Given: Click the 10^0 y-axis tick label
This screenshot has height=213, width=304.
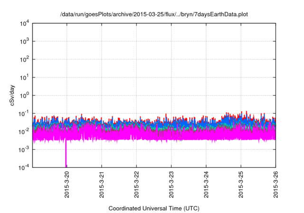Looking at the screenshot, I should pos(24,96).
